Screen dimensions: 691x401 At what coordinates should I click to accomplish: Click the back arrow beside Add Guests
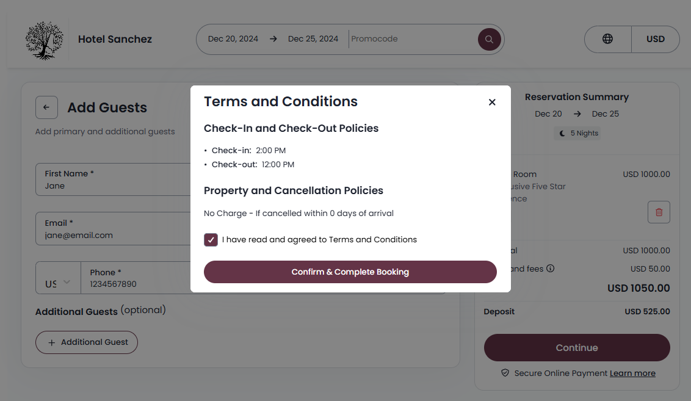pos(46,107)
